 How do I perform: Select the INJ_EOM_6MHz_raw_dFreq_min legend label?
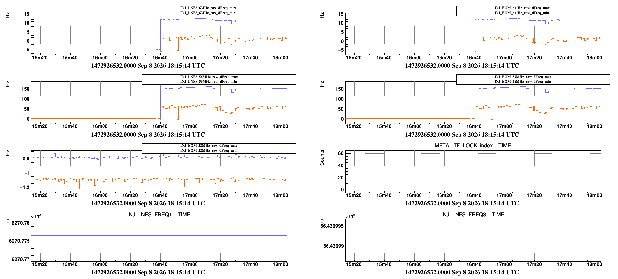point(521,13)
